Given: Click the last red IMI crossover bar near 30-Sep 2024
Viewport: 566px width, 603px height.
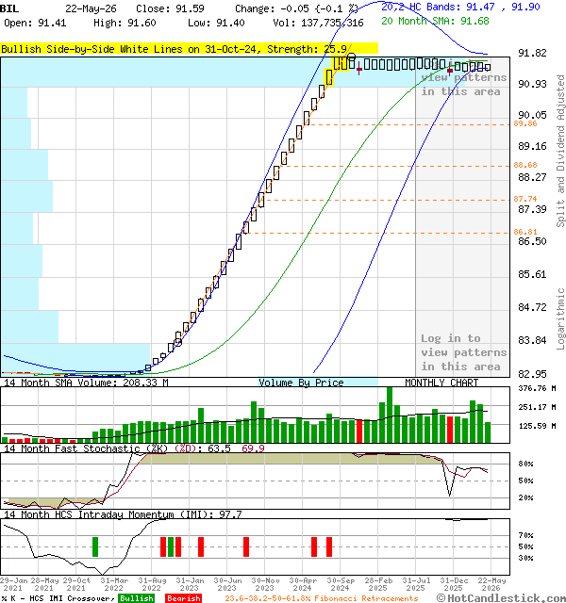Looking at the screenshot, I should point(329,546).
